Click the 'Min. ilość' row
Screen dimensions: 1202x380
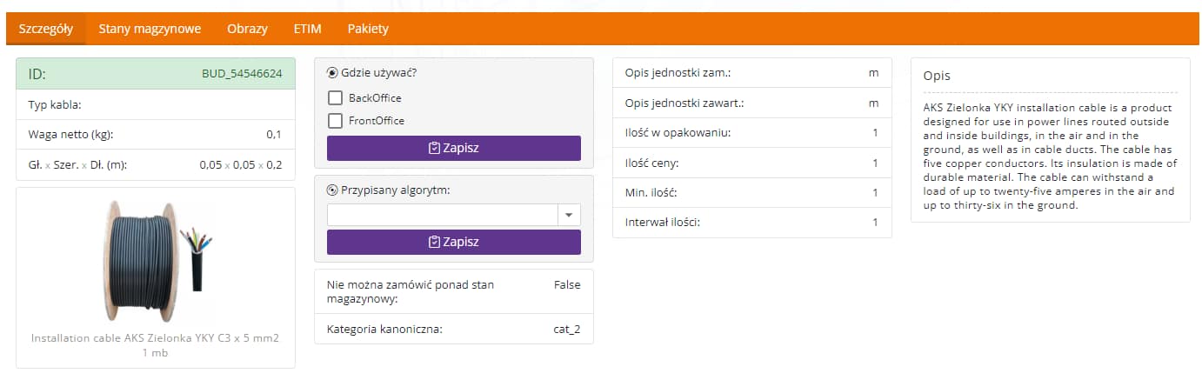[751, 192]
